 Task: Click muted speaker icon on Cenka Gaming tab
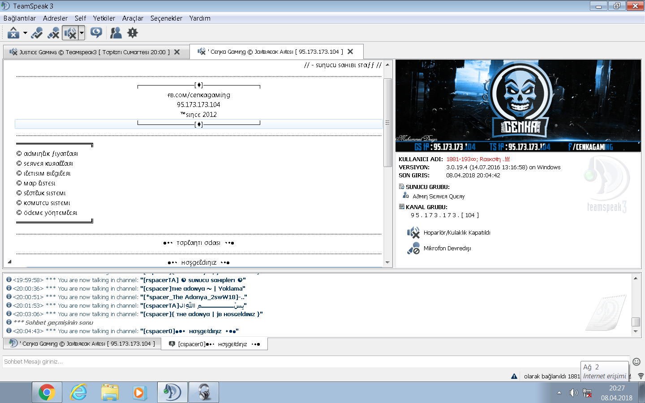(x=202, y=51)
